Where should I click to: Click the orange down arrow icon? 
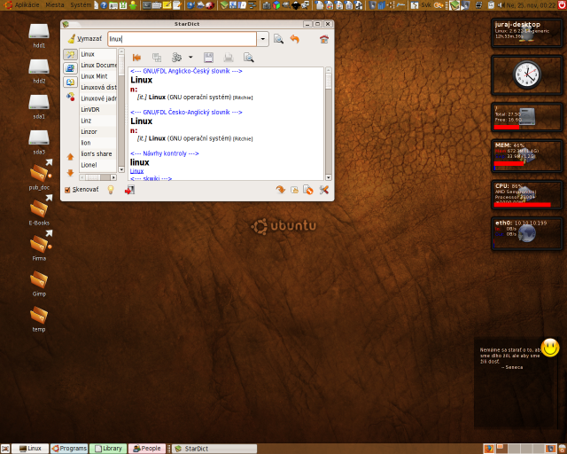[70, 173]
